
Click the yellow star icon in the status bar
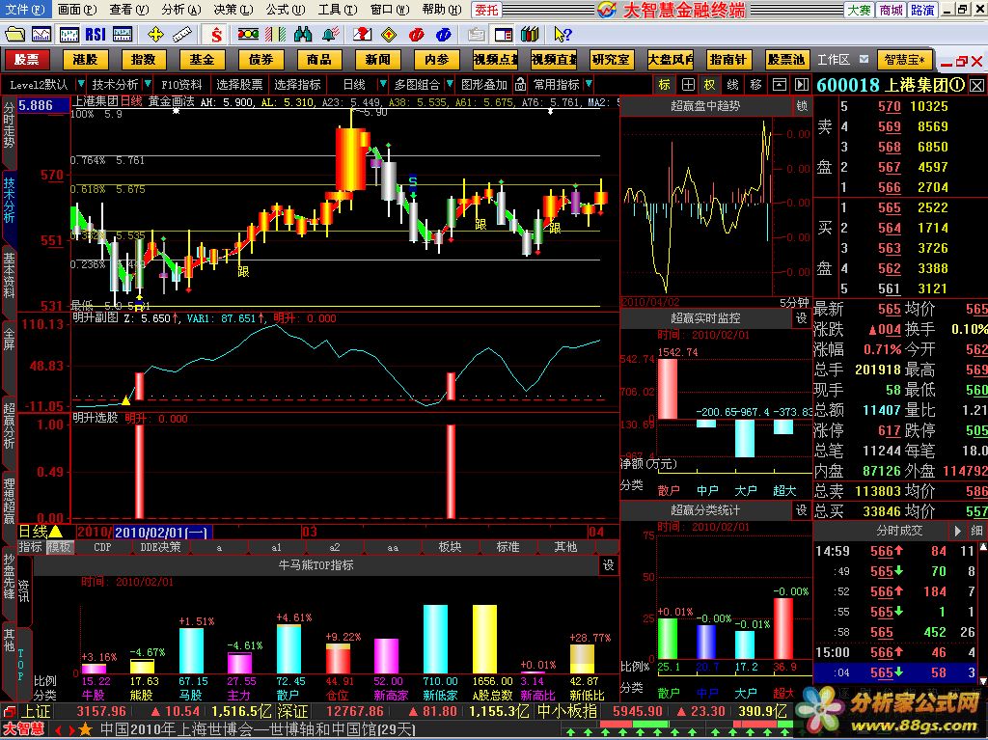tap(86, 730)
